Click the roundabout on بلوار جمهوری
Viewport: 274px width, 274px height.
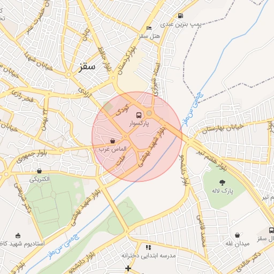coord(61,150)
